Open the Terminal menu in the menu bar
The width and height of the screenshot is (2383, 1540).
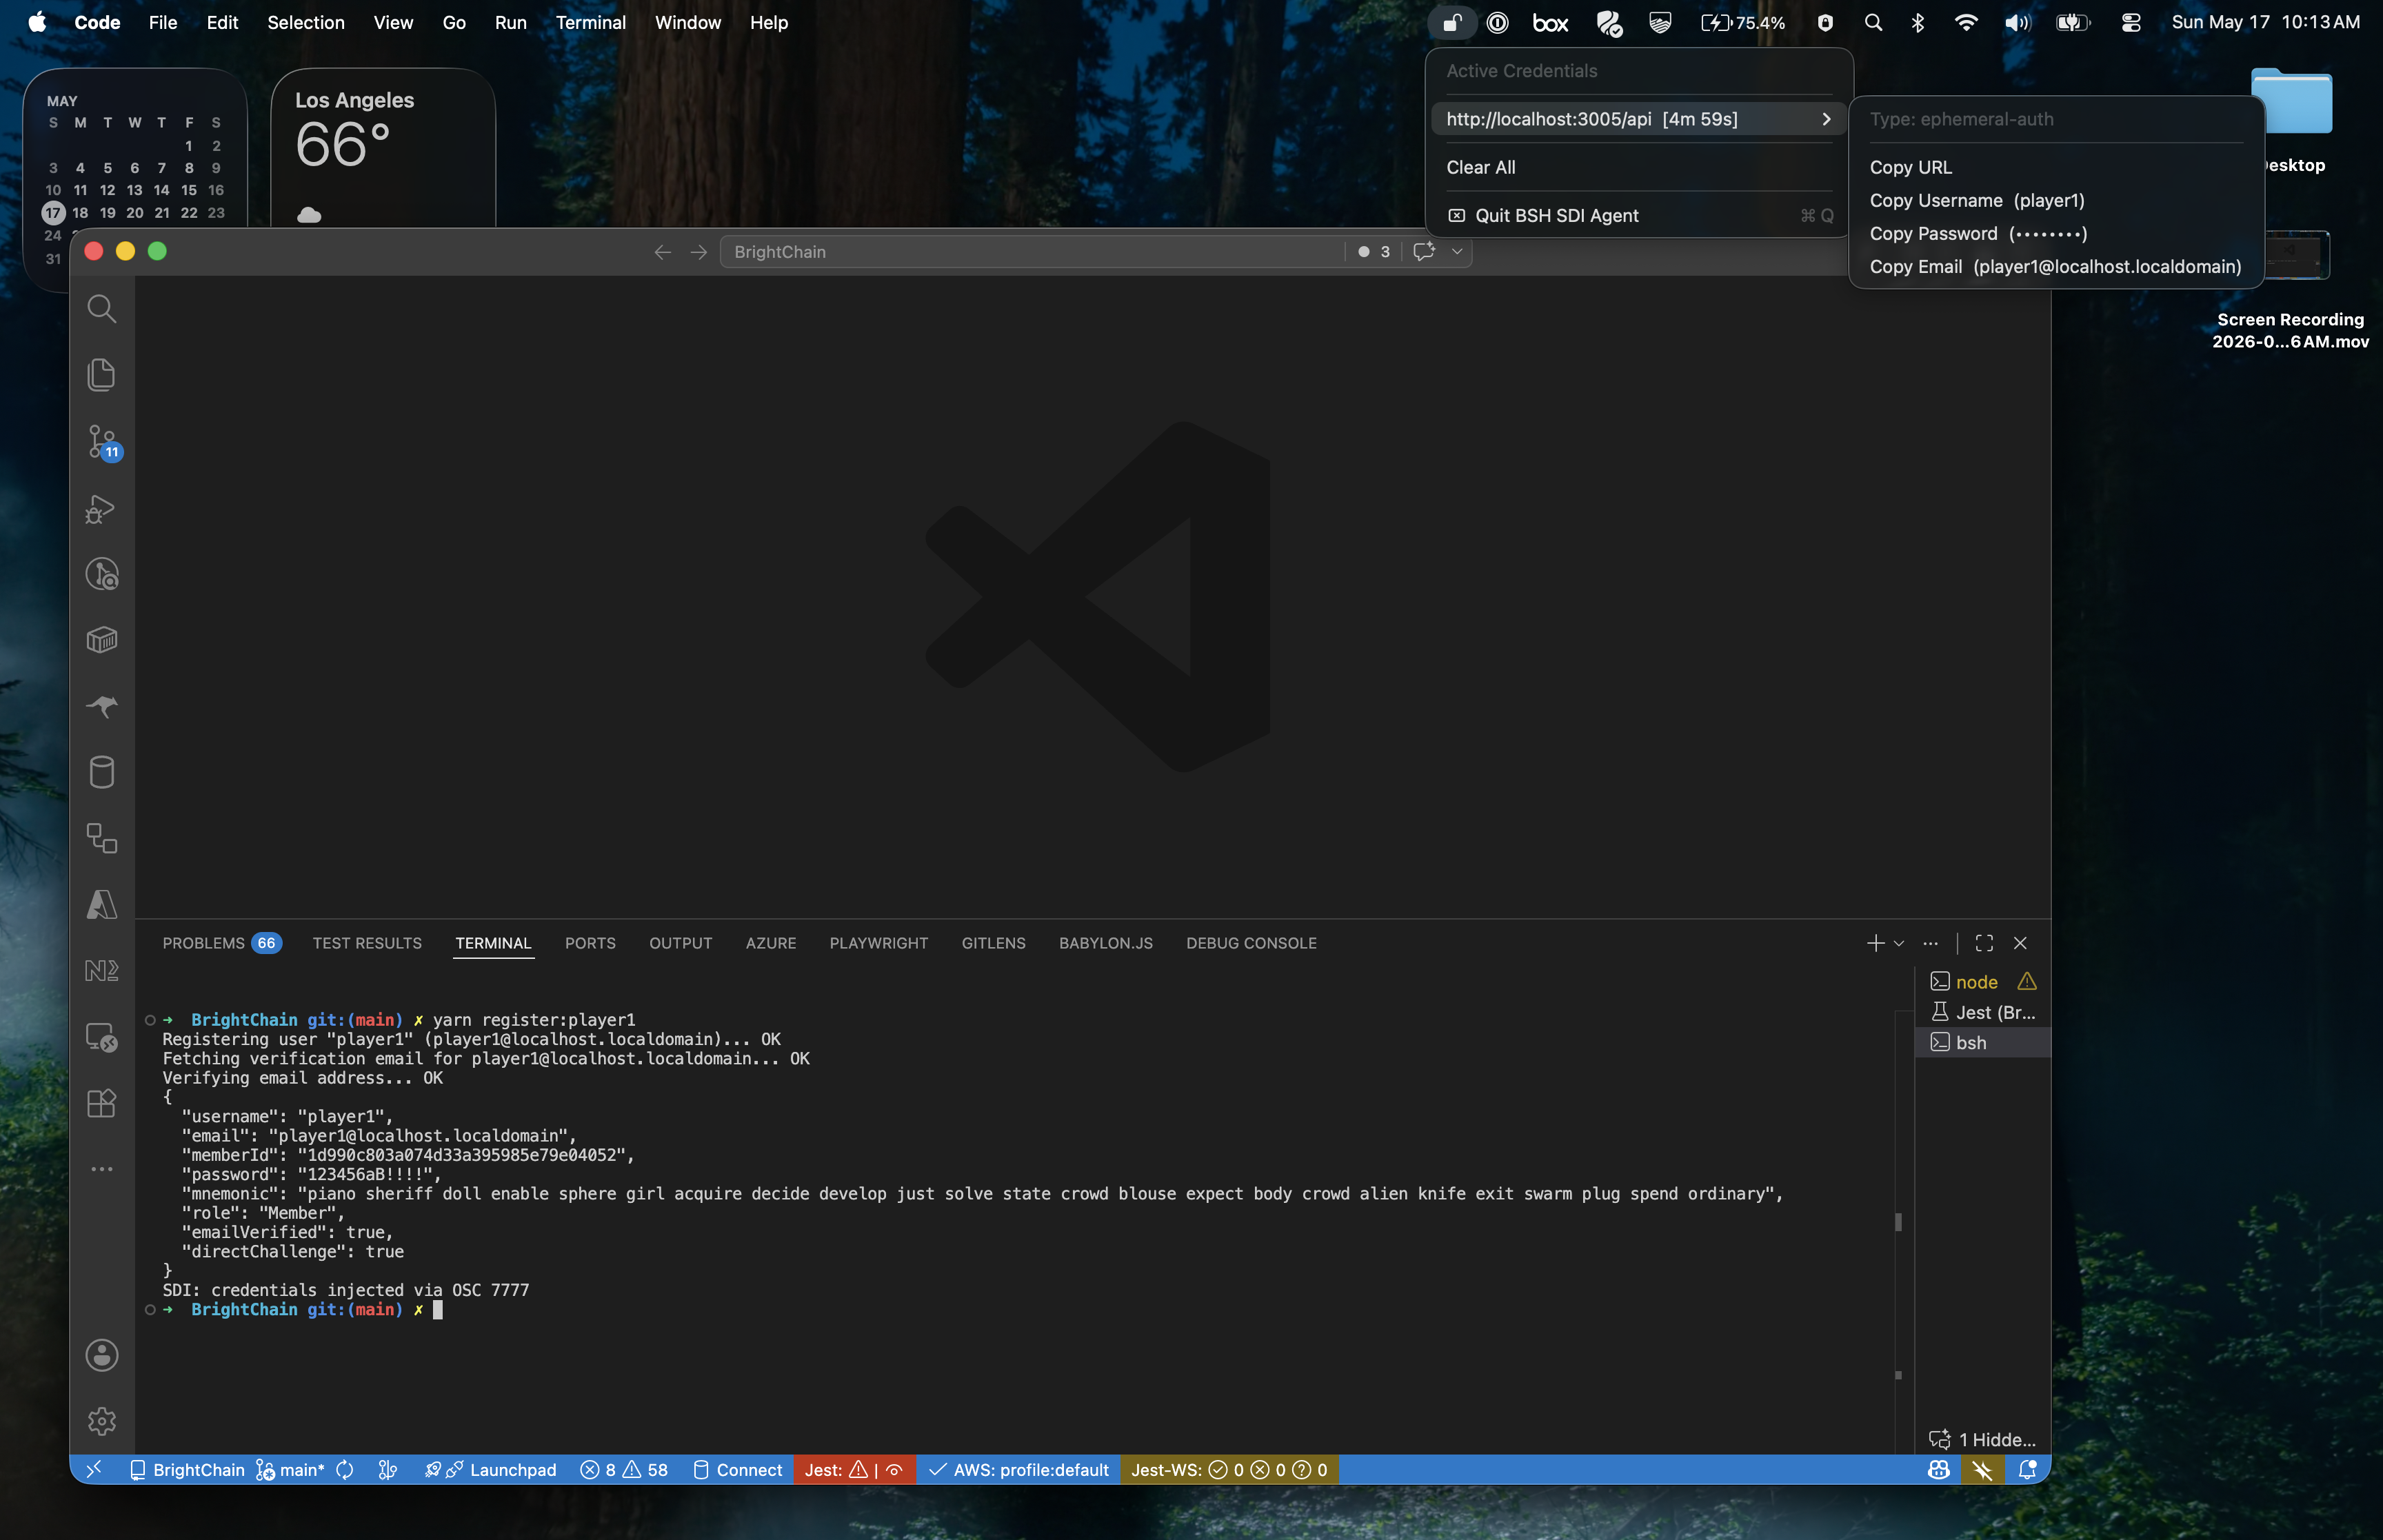point(590,22)
